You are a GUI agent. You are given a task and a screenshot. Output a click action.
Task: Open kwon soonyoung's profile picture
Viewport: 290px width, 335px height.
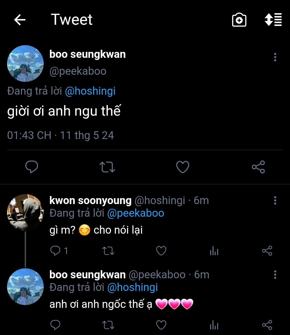[25, 212]
